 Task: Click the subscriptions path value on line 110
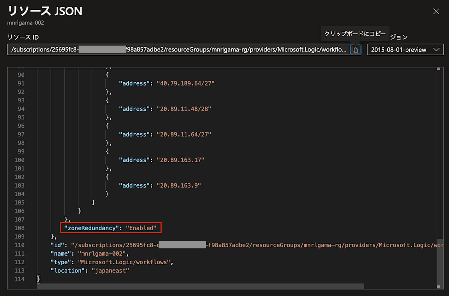pyautogui.click(x=257, y=245)
